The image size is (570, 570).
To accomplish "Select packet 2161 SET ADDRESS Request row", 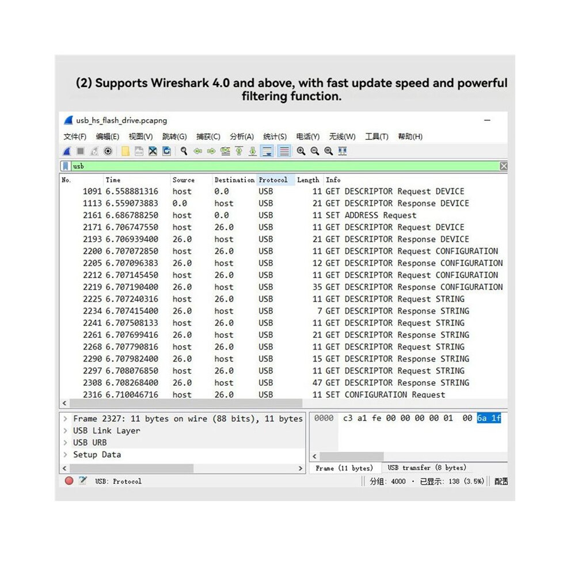I will [283, 215].
